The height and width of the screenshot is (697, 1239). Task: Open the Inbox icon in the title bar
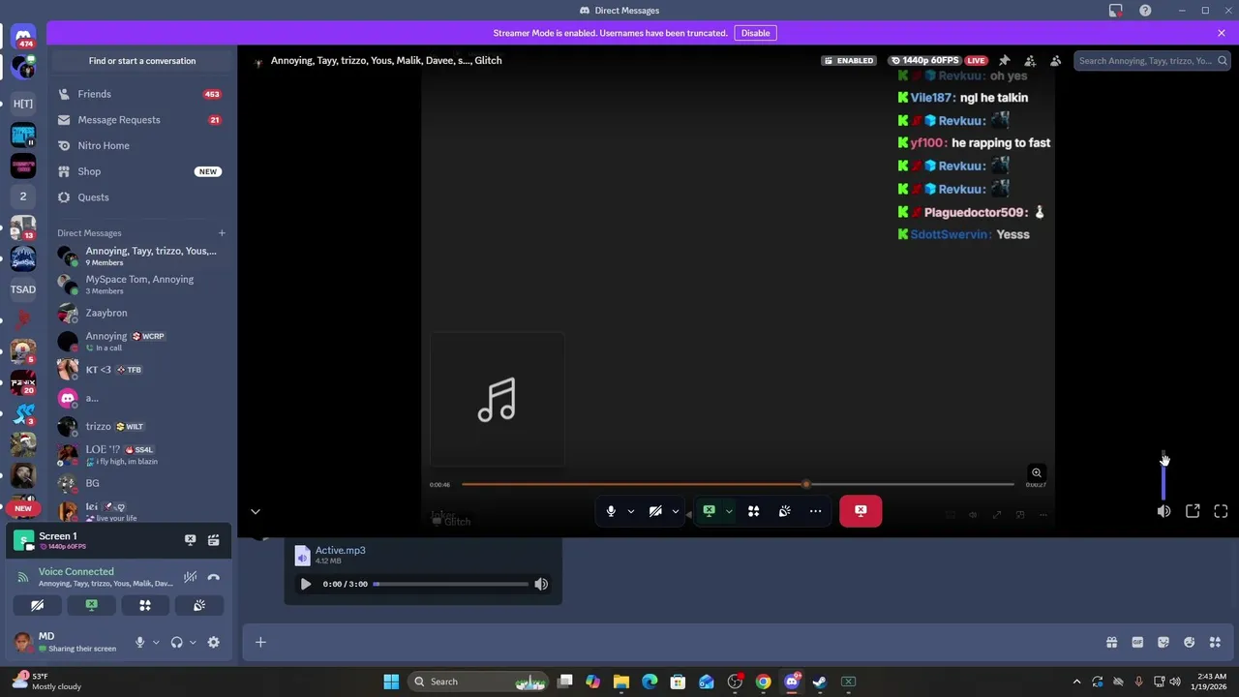pyautogui.click(x=1115, y=11)
